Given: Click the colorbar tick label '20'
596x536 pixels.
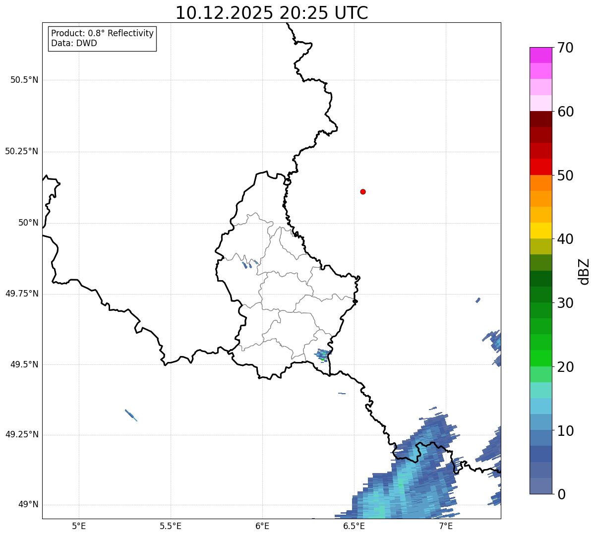Looking at the screenshot, I should (565, 367).
